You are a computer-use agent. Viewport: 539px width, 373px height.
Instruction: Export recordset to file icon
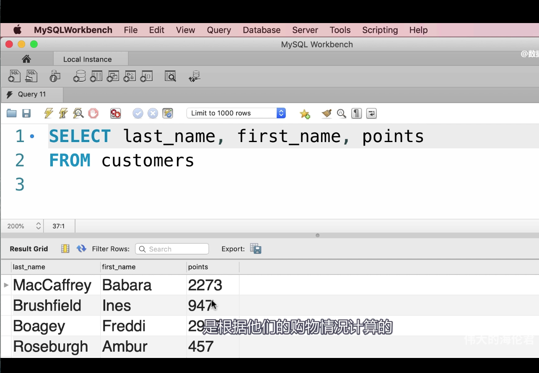[x=256, y=249]
